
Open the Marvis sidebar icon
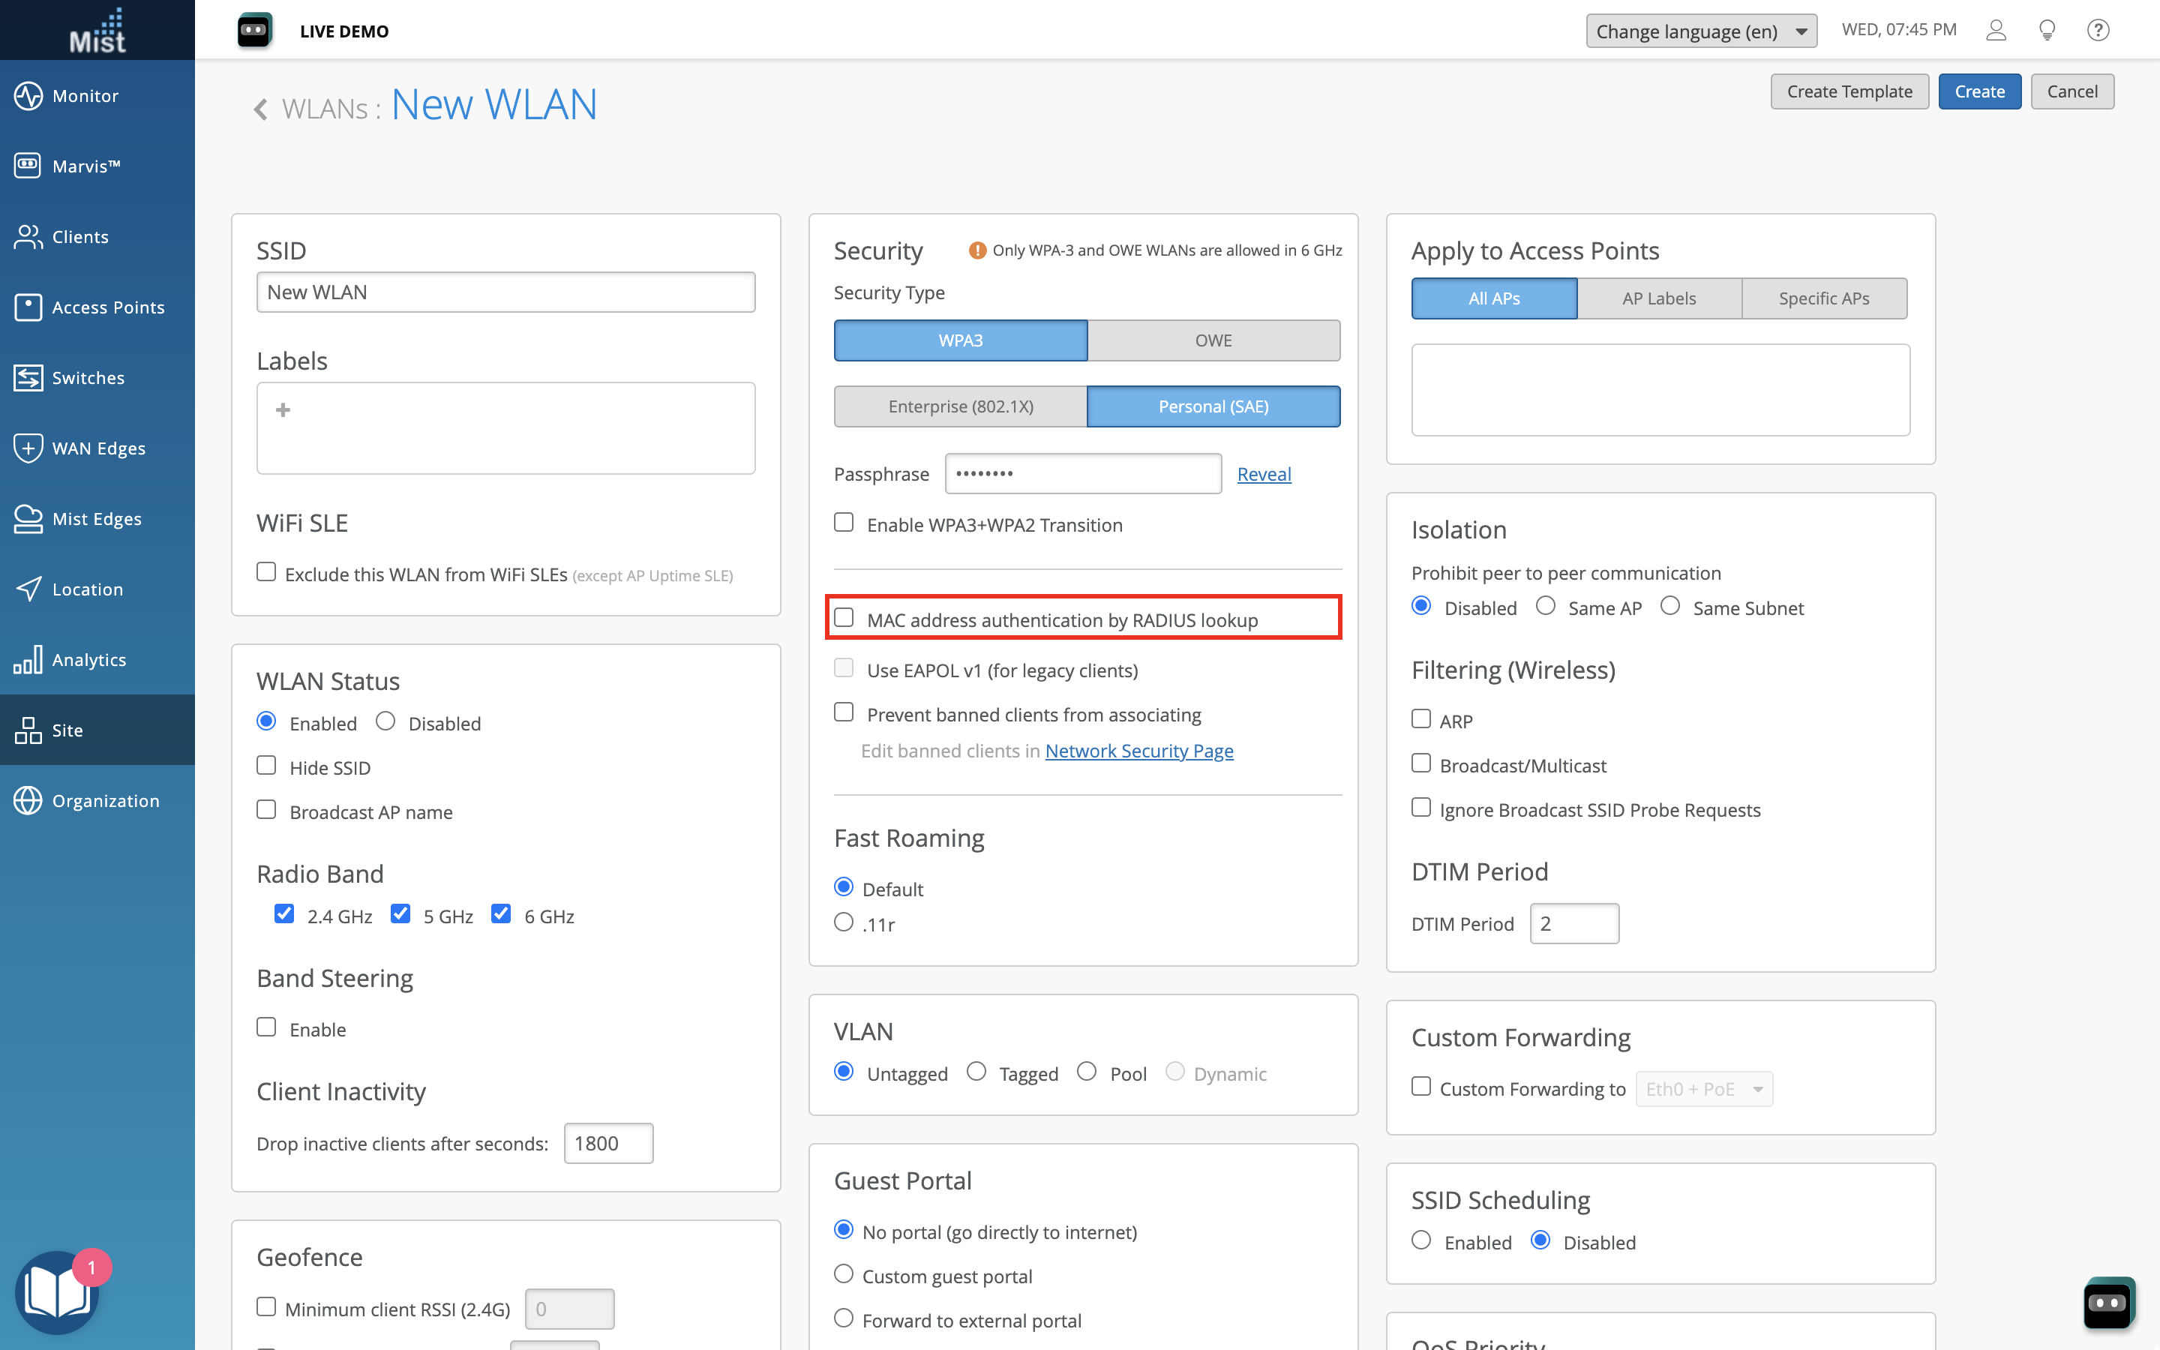click(28, 166)
